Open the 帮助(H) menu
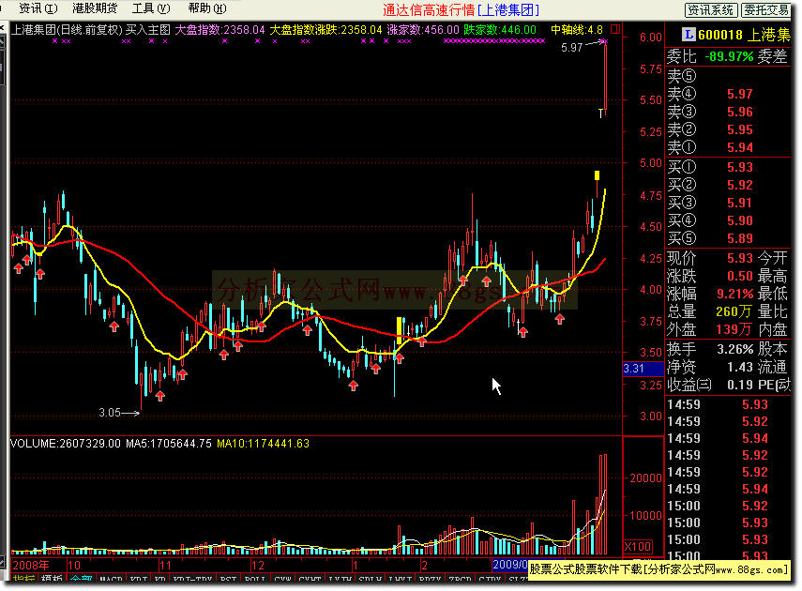The width and height of the screenshot is (802, 591). (x=206, y=8)
